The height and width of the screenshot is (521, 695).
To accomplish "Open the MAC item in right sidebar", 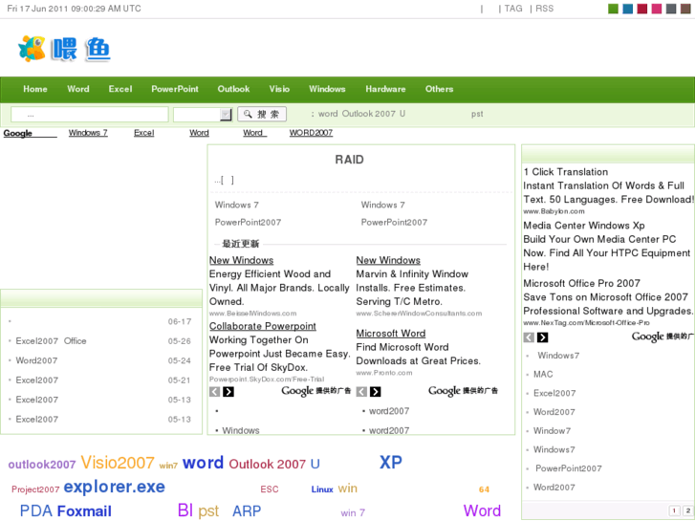I will click(543, 374).
